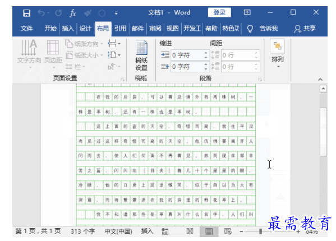
Task: Click the Redo icon in the title bar
Action: tap(58, 13)
